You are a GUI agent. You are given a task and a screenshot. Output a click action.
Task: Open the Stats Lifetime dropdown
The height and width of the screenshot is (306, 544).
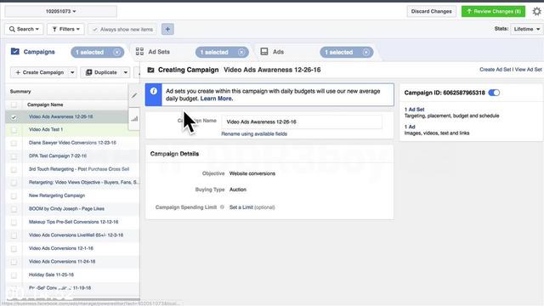[527, 29]
